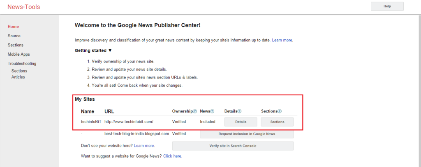Open Troubleshooting in the sidebar
This screenshot has height=167, width=421.
pos(22,63)
